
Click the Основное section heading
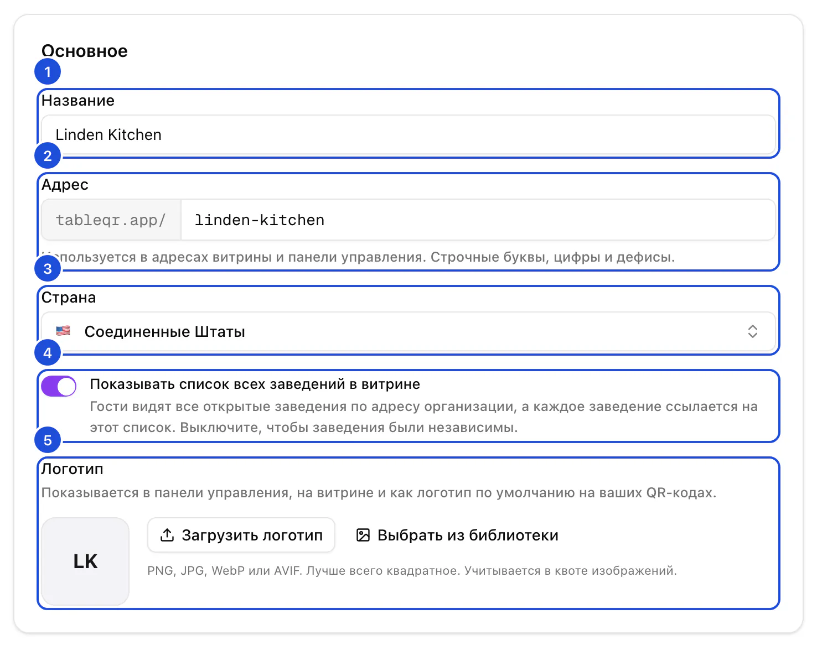coord(85,51)
